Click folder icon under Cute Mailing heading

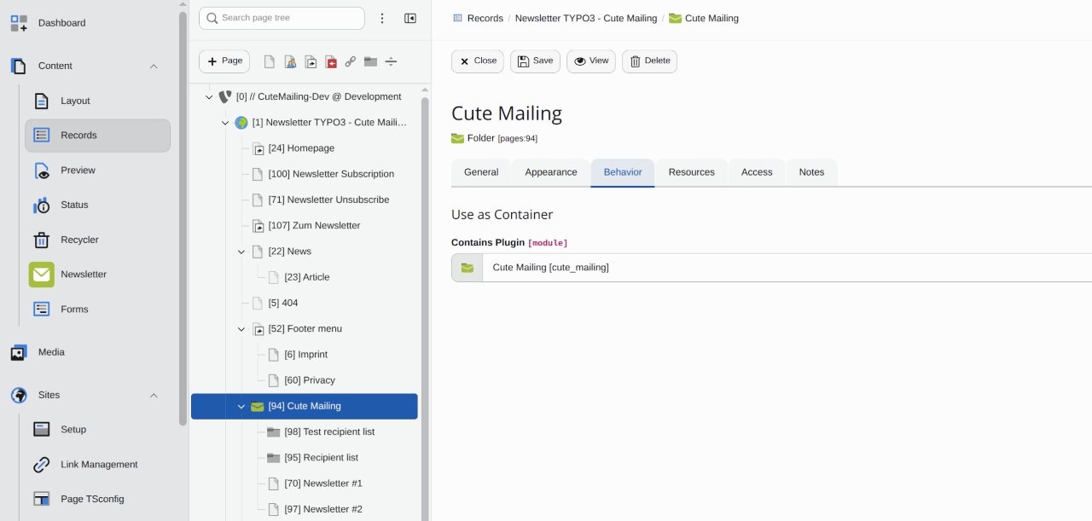[457, 138]
